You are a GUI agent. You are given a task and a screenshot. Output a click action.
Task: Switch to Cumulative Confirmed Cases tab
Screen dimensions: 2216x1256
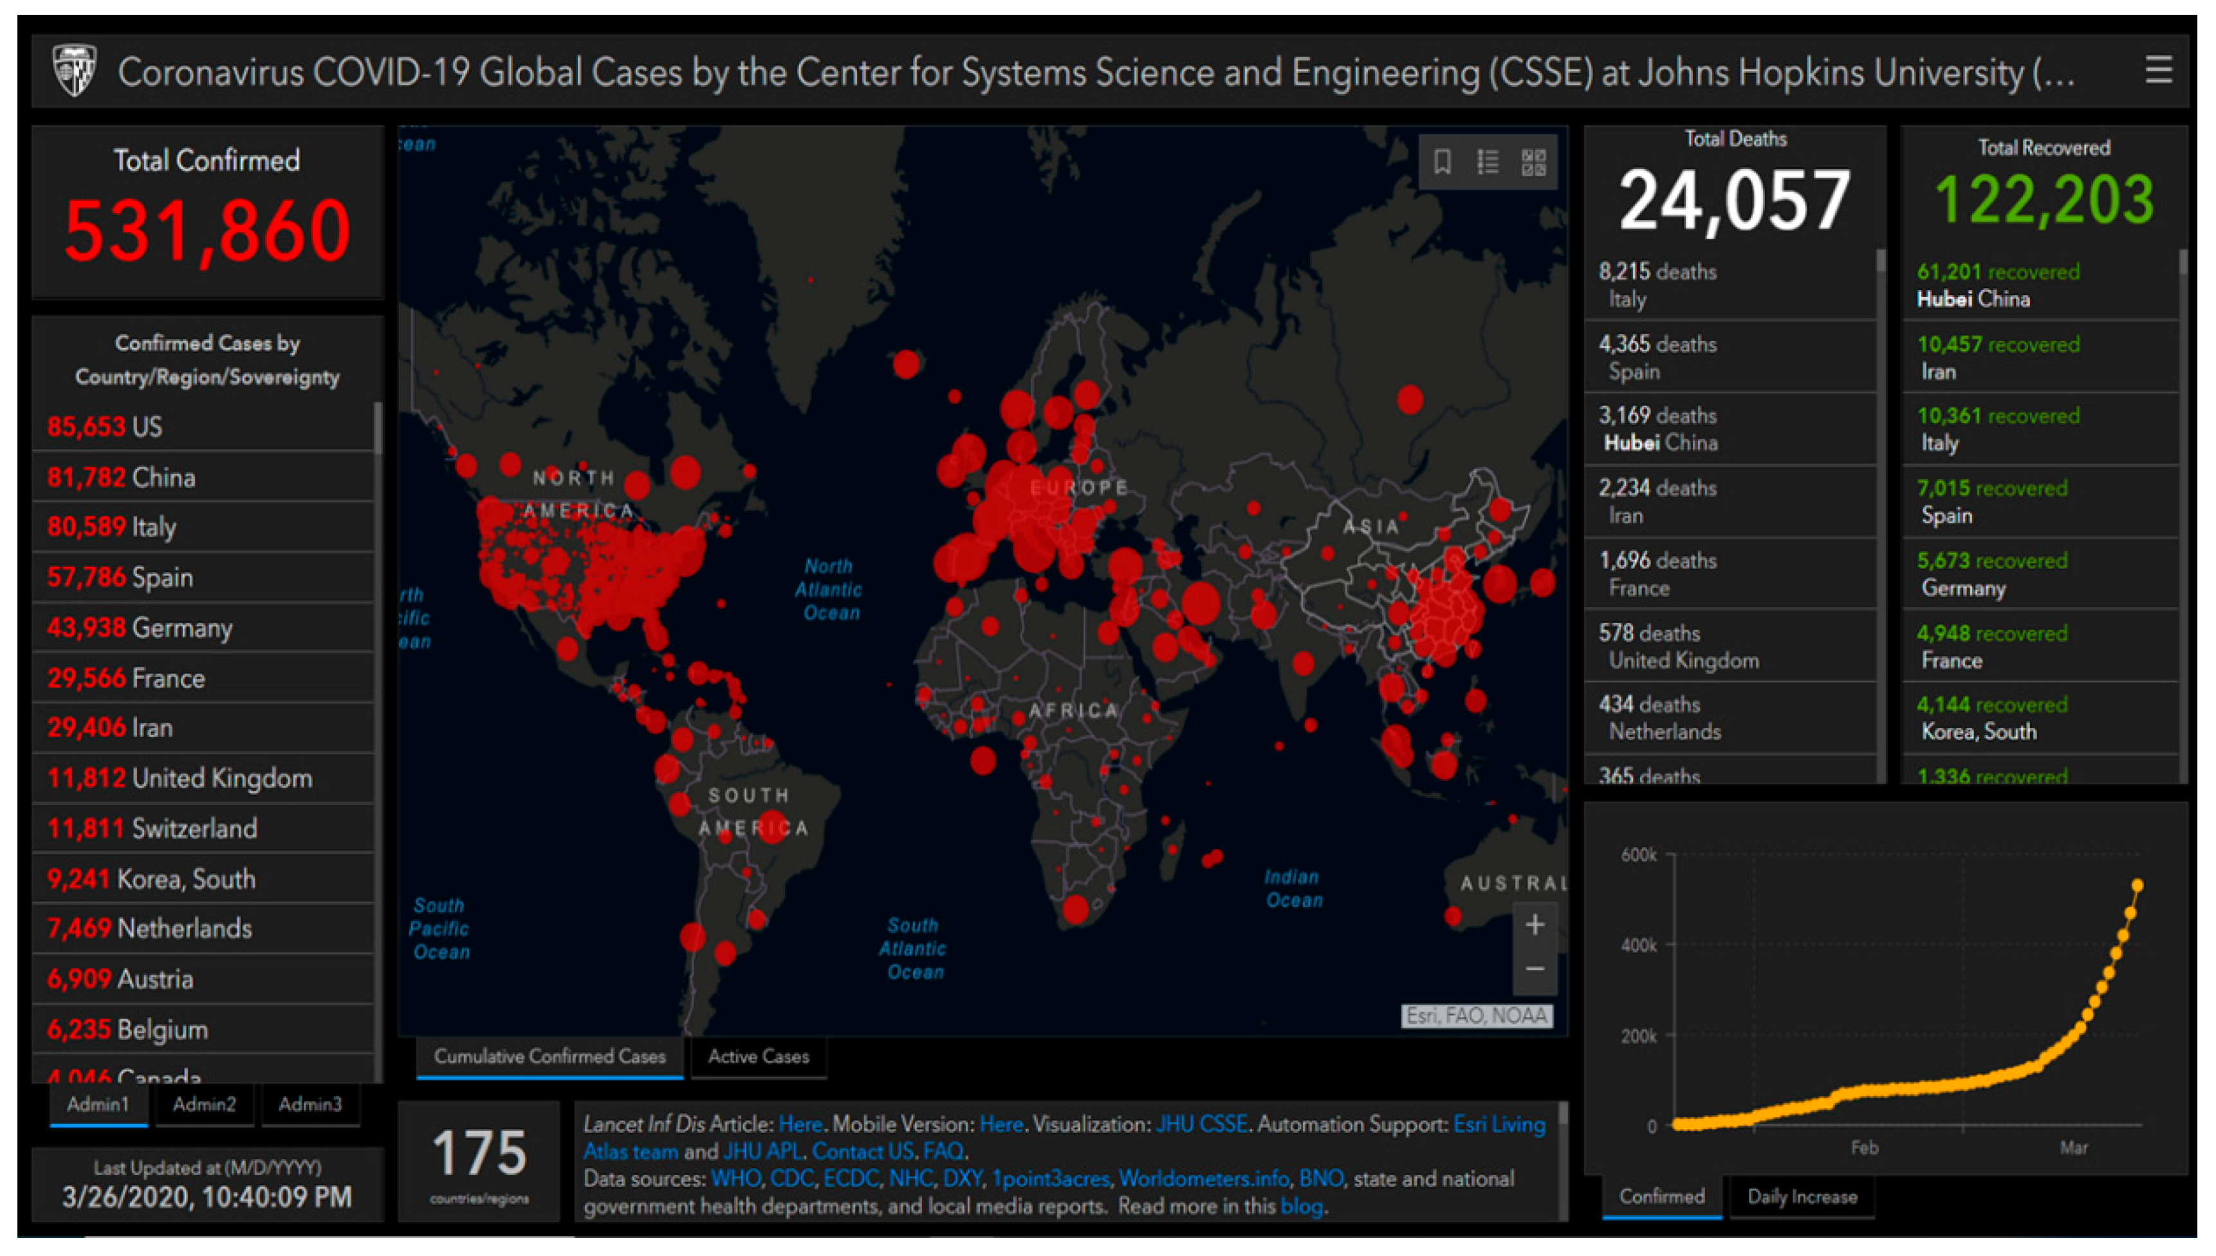[x=549, y=1057]
